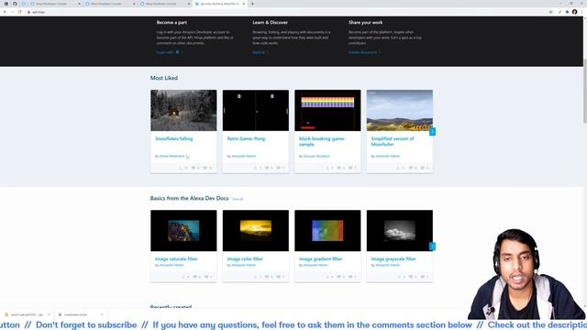Switch to the first Alexa Developer Console tab

click(55, 4)
